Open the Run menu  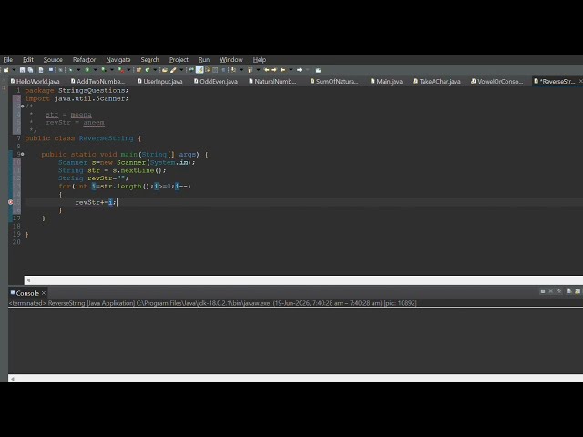[x=204, y=60]
